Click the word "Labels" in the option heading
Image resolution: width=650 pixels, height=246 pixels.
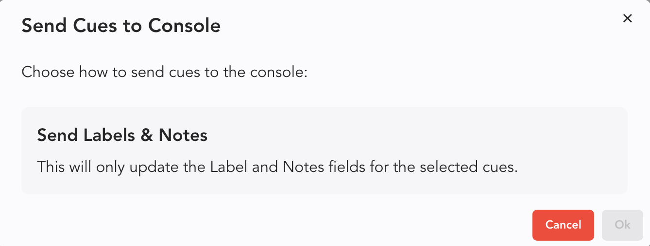pyautogui.click(x=108, y=135)
